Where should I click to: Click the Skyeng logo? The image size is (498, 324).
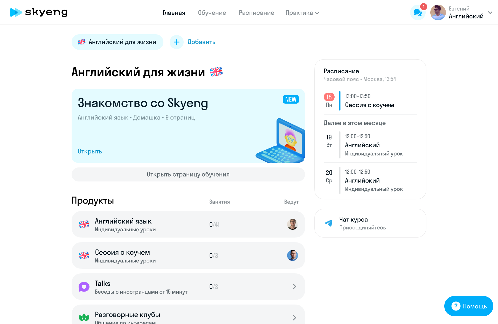point(39,12)
